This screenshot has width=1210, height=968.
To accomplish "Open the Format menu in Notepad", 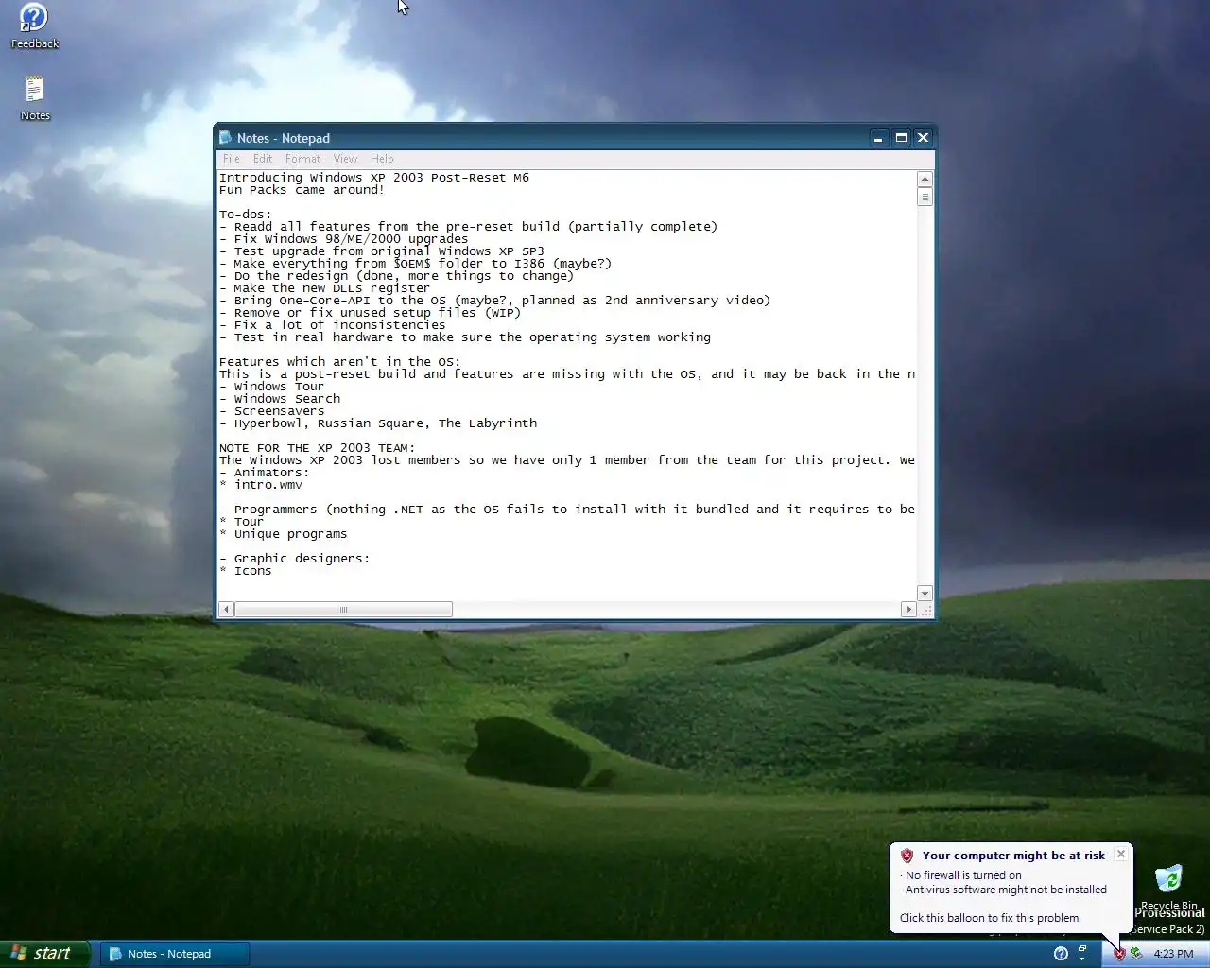I will pyautogui.click(x=302, y=159).
